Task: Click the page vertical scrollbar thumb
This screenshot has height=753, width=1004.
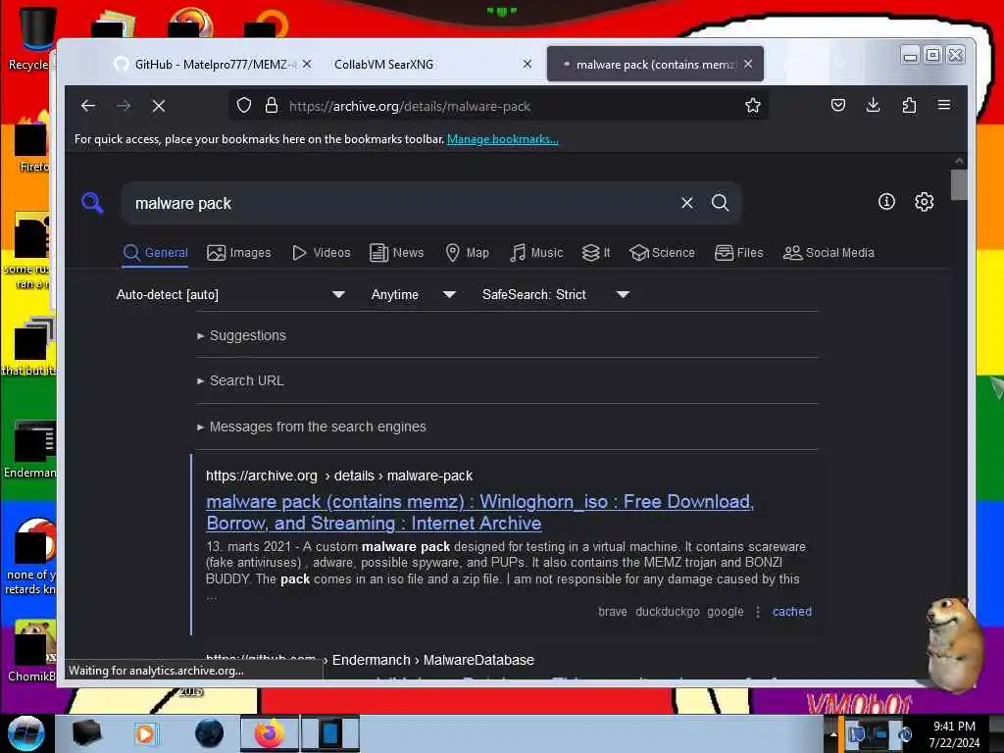Action: 959,184
